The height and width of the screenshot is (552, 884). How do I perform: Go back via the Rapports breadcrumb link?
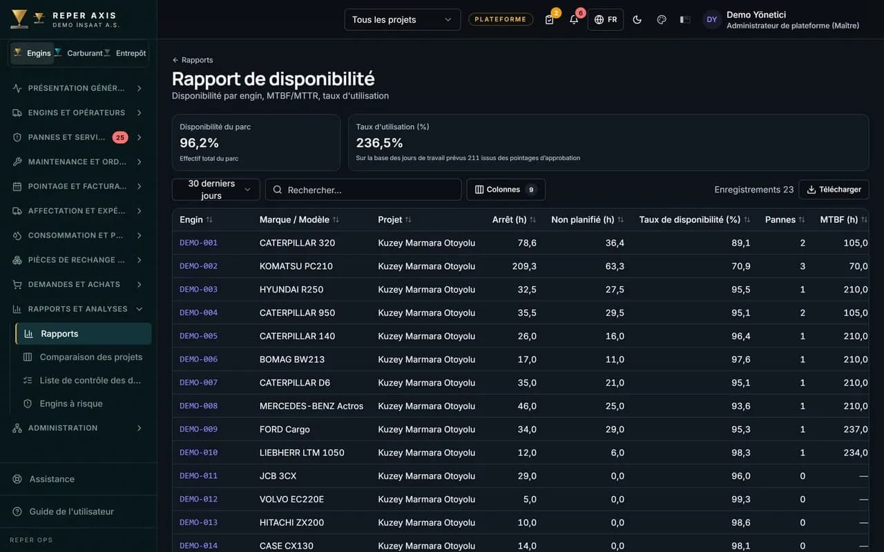pos(193,60)
